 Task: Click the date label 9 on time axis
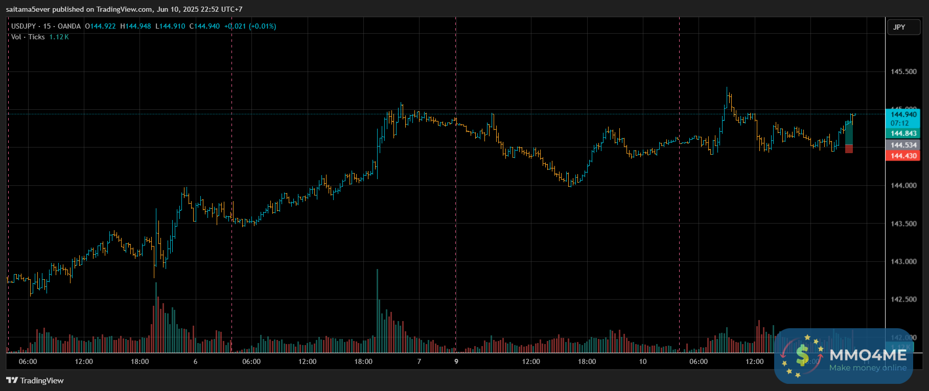point(456,361)
